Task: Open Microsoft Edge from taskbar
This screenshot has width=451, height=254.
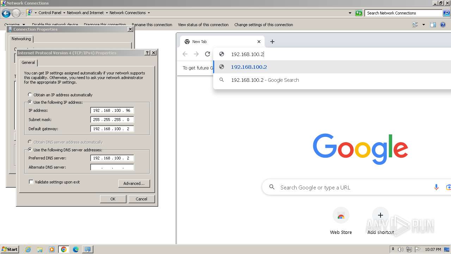Action: point(76,249)
